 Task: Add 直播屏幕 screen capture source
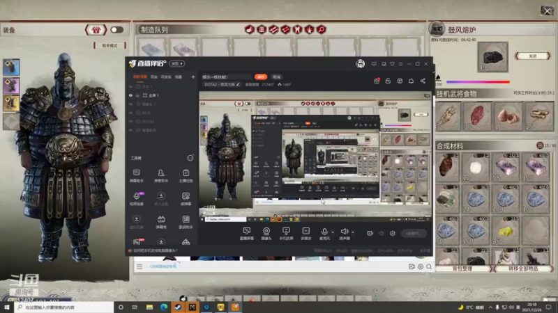pos(247,234)
